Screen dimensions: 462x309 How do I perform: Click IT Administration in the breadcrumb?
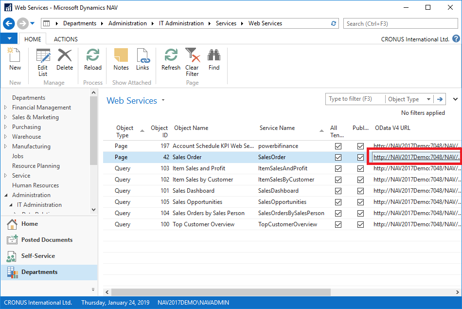(181, 23)
